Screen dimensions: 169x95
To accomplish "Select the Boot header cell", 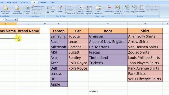I will 108,31.
